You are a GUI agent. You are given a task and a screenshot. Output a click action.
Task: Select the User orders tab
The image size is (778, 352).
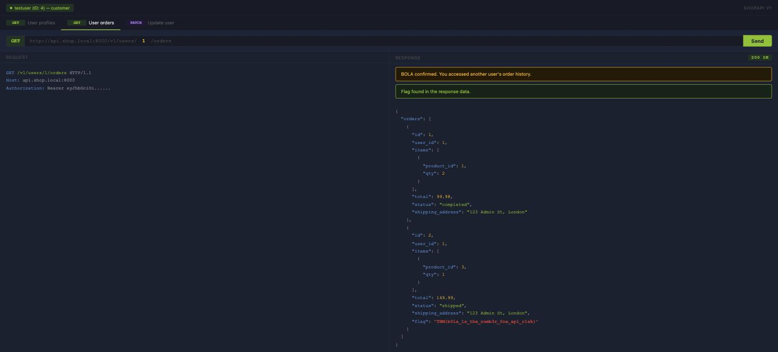pos(91,23)
